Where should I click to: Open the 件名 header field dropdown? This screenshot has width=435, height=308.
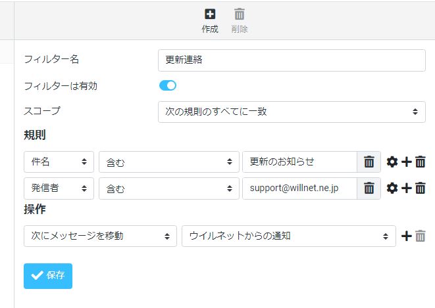click(59, 162)
